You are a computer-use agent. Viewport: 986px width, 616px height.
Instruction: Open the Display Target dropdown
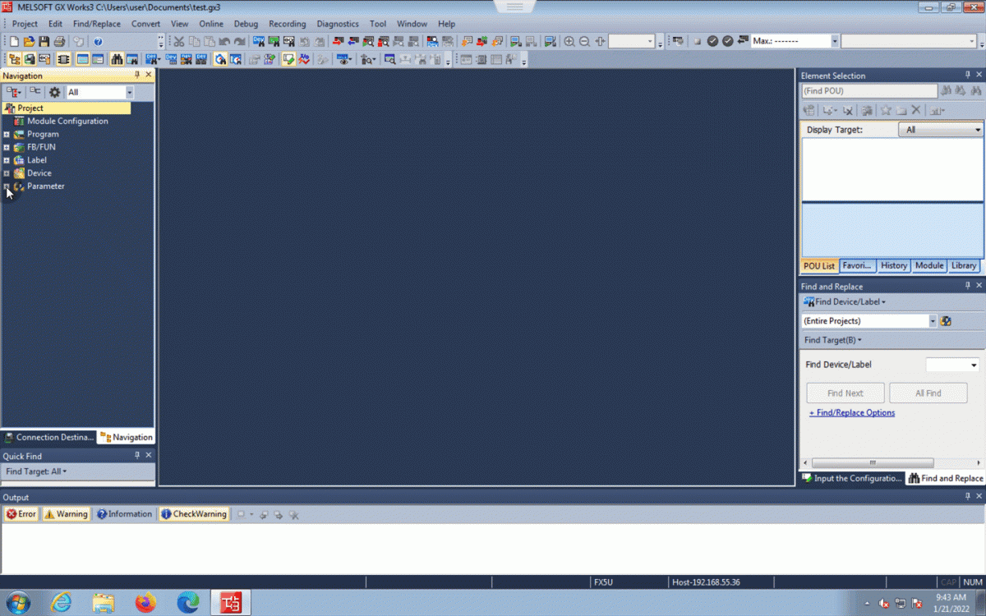click(x=940, y=130)
